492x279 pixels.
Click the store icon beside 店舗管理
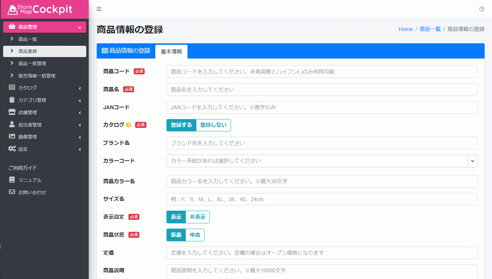click(x=12, y=112)
